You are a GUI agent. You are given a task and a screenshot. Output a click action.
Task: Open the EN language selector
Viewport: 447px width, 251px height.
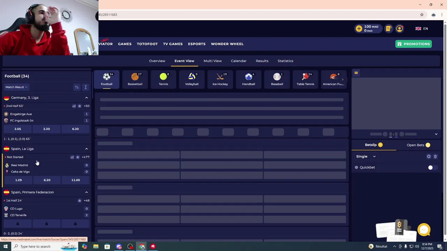point(422,29)
